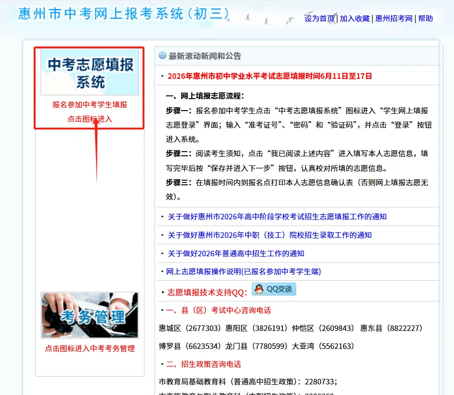Click 惠阳区（3826191）phone entry
The width and height of the screenshot is (454, 395).
[256, 328]
